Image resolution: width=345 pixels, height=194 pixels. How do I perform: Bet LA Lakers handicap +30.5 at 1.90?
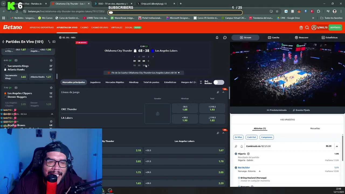tap(185, 119)
